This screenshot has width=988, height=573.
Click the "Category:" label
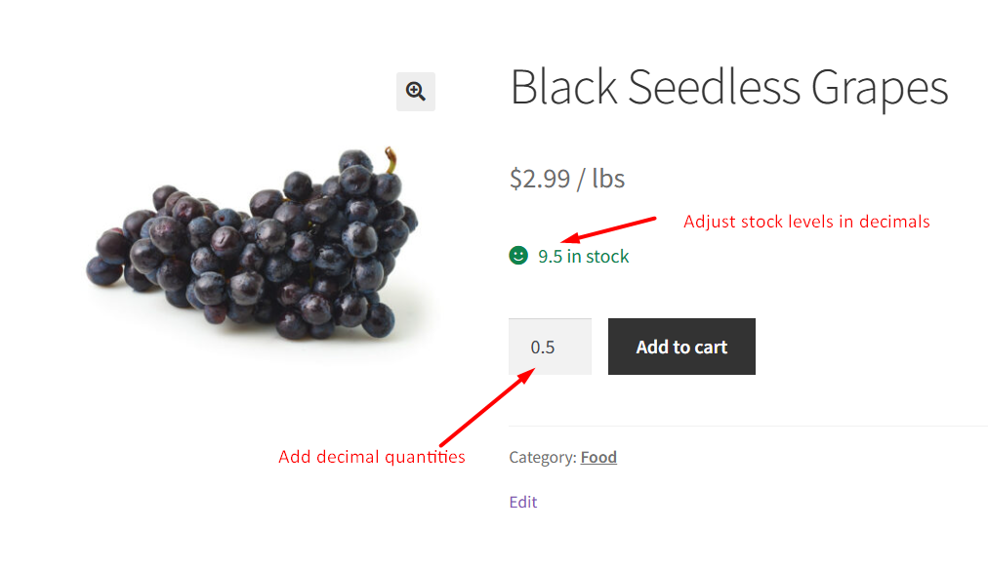[x=542, y=457]
